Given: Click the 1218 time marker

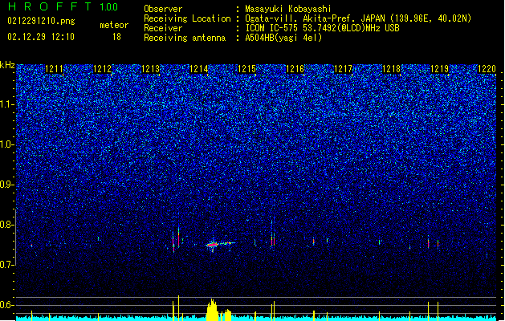Looking at the screenshot, I should [391, 69].
